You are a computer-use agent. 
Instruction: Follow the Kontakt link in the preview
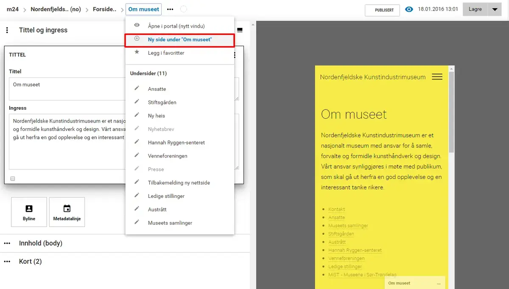point(337,209)
